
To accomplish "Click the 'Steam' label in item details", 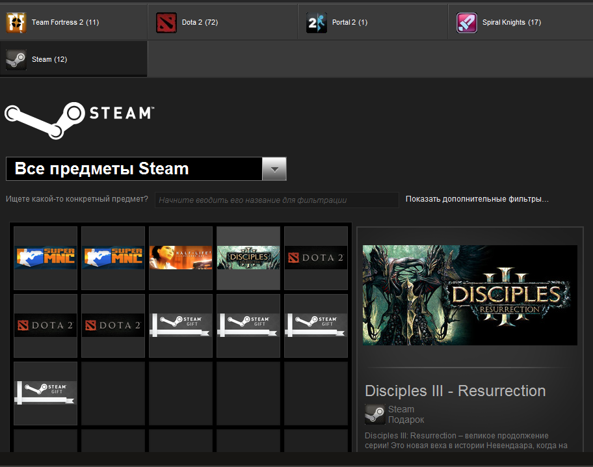I will pyautogui.click(x=401, y=410).
